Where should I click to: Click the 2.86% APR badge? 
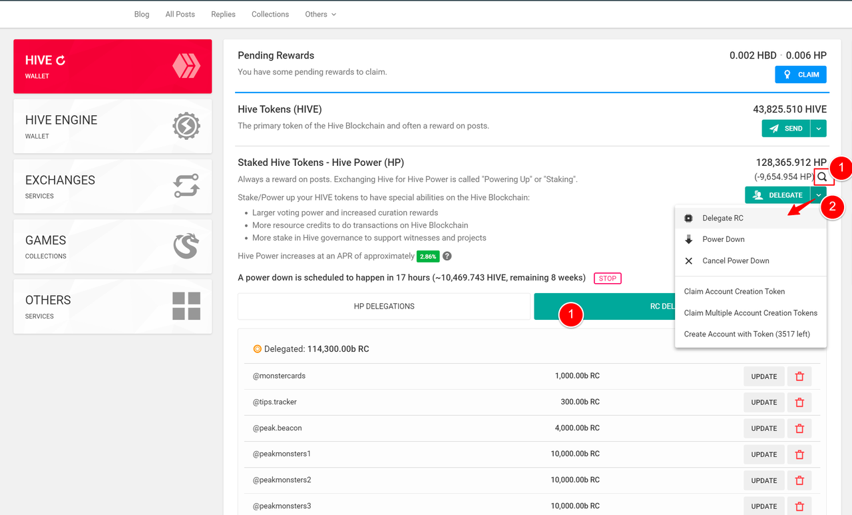(x=428, y=256)
